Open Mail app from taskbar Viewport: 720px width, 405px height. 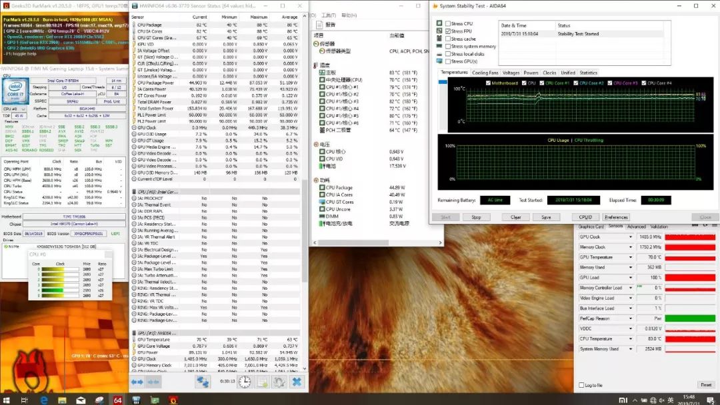coord(81,400)
